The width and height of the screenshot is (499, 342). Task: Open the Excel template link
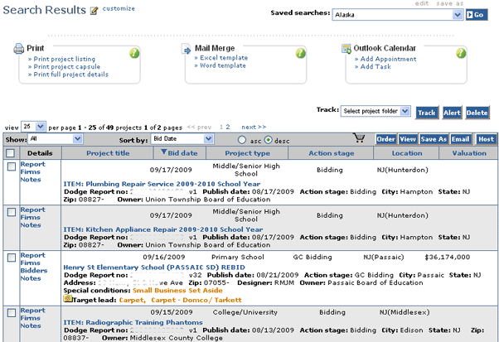pyautogui.click(x=224, y=58)
